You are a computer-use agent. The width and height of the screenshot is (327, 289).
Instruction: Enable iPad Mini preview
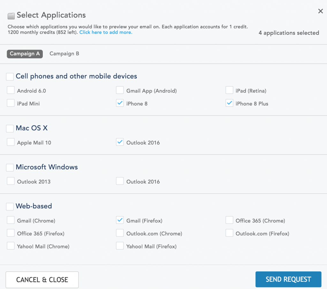coord(11,103)
